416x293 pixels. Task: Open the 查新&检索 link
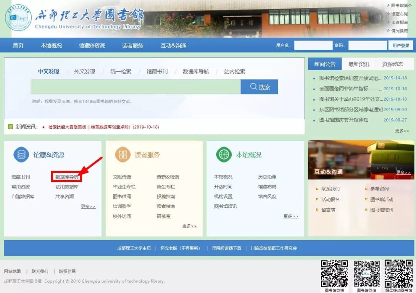click(x=168, y=177)
